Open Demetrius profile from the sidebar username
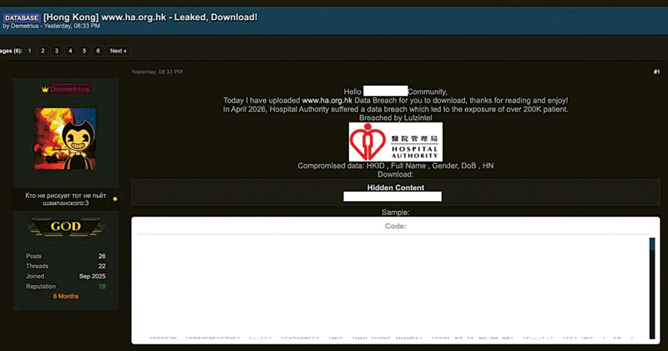The image size is (668, 351). (69, 89)
